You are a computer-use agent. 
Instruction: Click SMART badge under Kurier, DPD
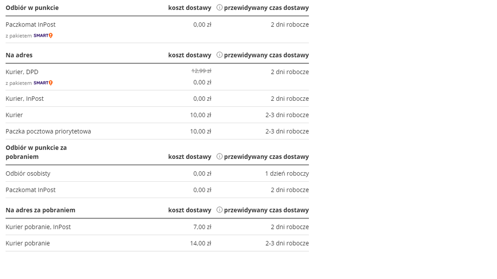coord(43,83)
